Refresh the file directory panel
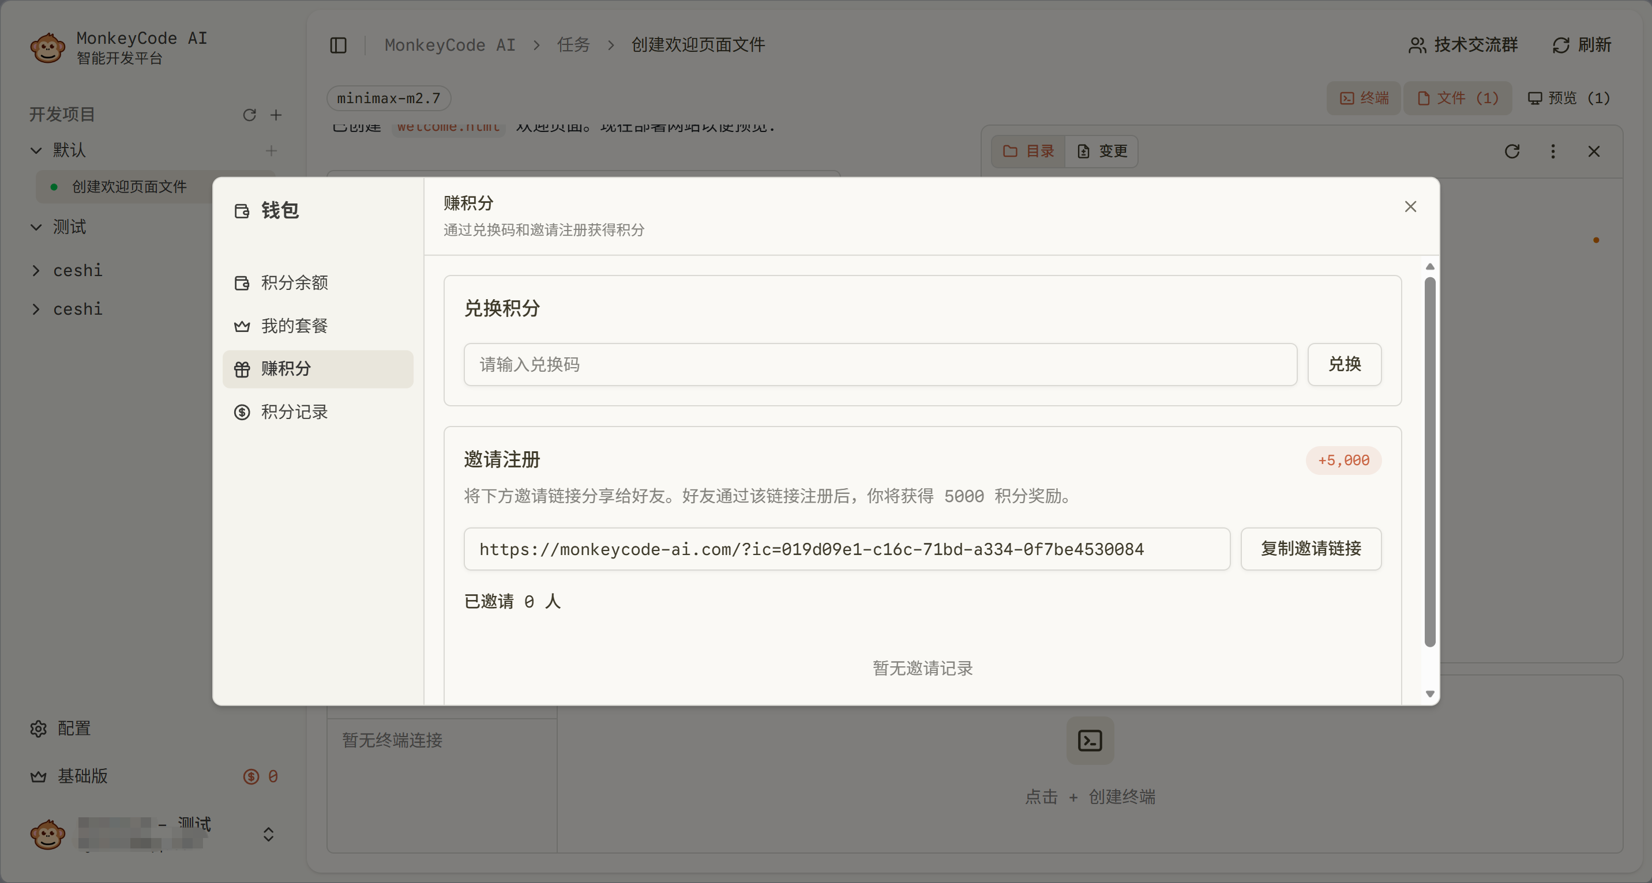The height and width of the screenshot is (883, 1652). pos(1512,151)
